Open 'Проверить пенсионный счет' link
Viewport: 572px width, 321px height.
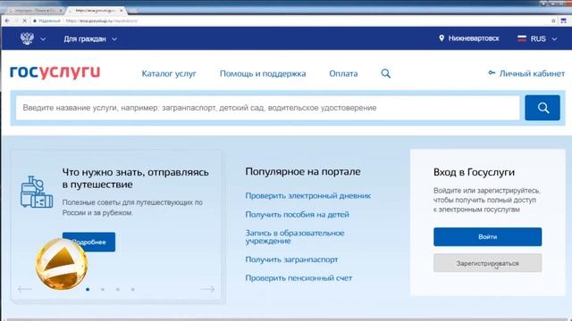click(x=299, y=278)
